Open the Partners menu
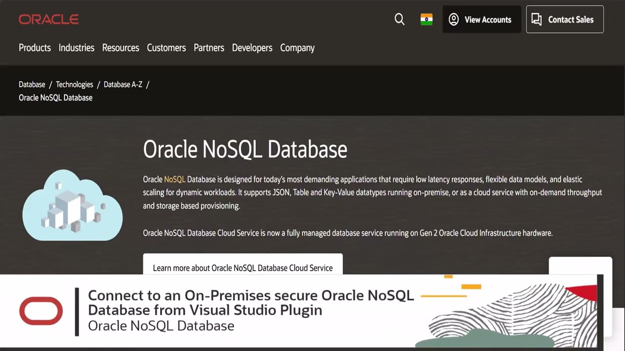625x351 pixels. click(209, 48)
